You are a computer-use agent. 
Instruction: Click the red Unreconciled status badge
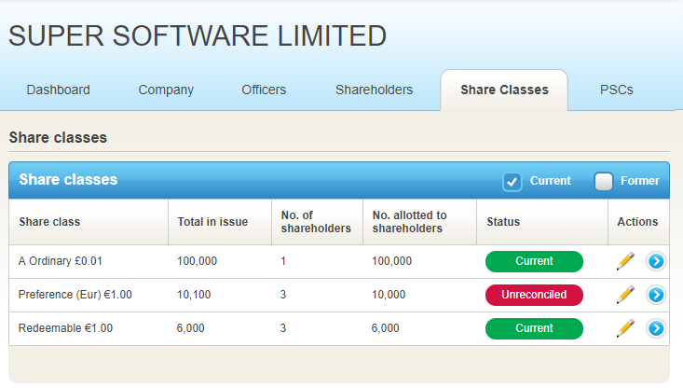click(x=534, y=295)
